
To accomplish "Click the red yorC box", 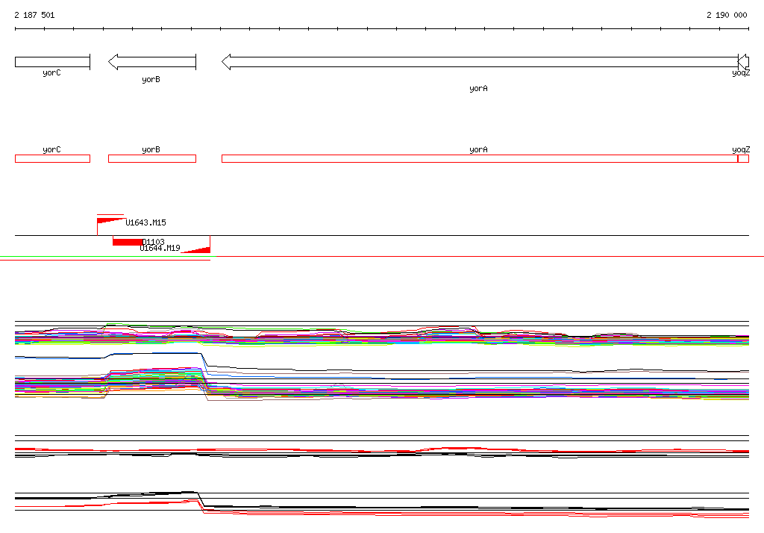I will 53,158.
